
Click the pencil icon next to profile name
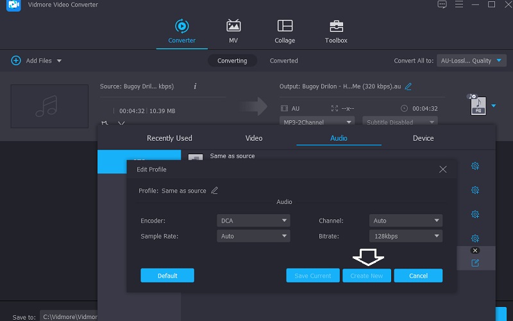coord(215,191)
